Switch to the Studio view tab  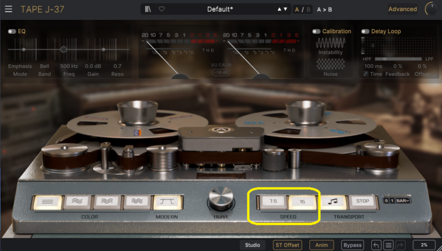click(x=252, y=245)
